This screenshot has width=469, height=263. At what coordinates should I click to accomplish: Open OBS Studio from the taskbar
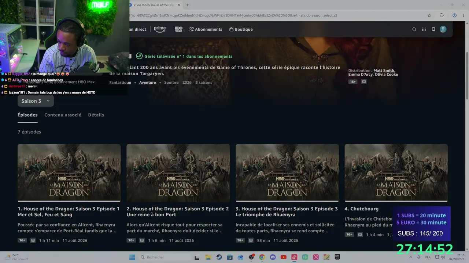click(x=251, y=257)
